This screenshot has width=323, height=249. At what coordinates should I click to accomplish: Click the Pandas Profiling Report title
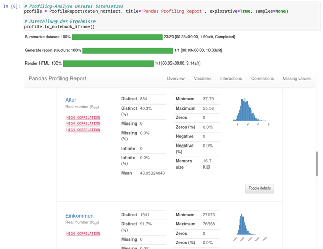point(58,79)
